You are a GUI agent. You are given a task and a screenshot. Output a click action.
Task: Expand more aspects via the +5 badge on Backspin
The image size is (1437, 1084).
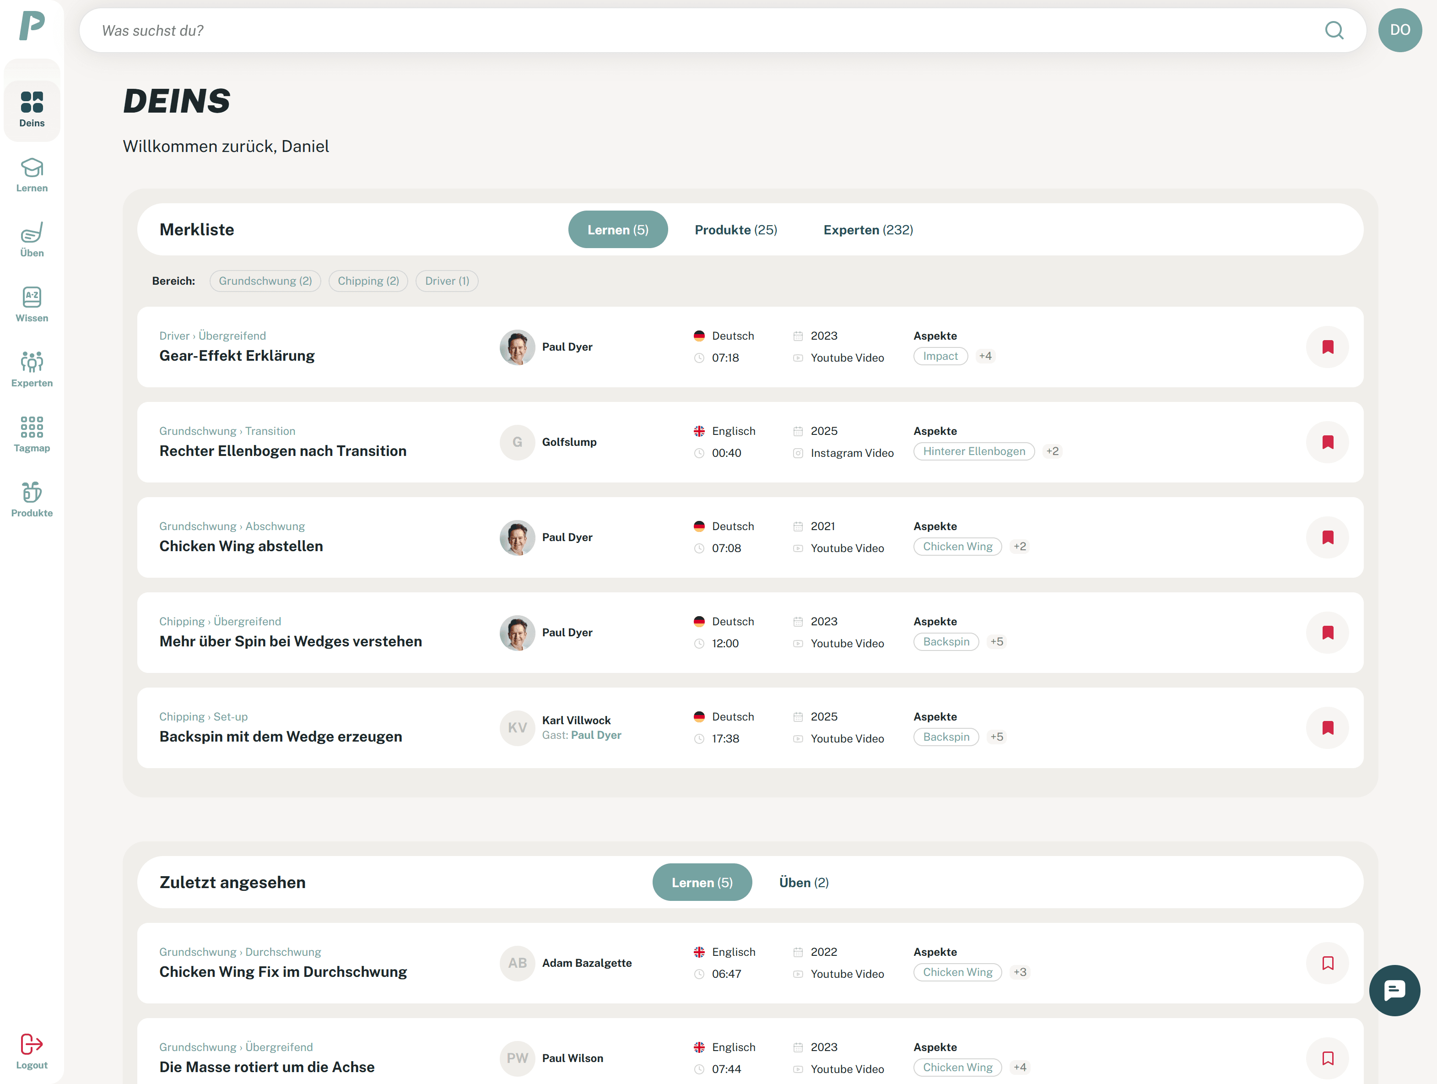pyautogui.click(x=997, y=641)
